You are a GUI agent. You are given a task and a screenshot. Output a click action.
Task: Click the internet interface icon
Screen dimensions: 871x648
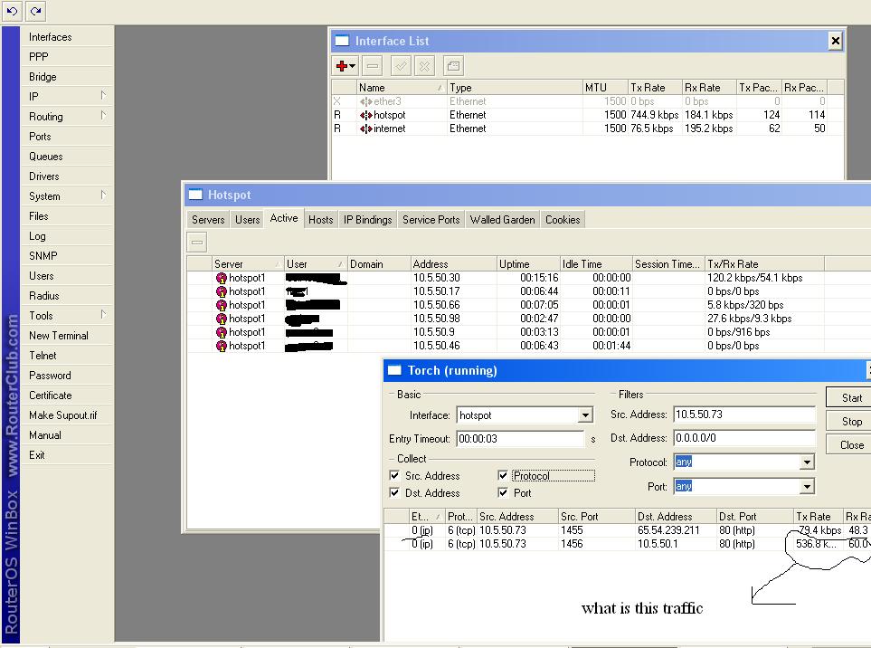click(x=366, y=129)
